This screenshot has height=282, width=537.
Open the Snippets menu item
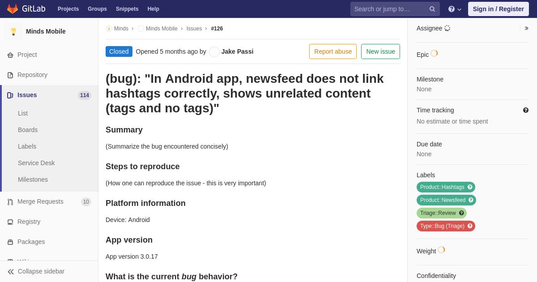(127, 9)
